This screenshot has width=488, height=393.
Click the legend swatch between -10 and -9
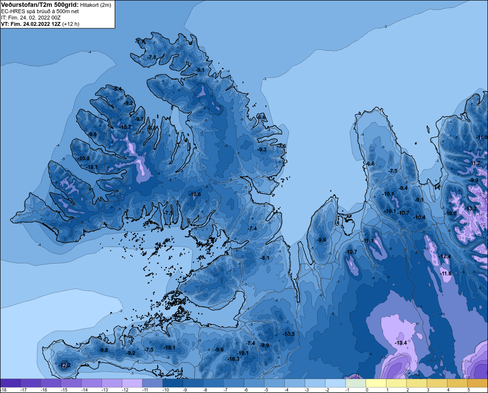click(173, 383)
